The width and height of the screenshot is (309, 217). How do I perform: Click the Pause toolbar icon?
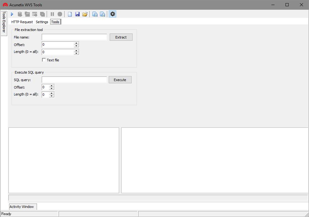[x=52, y=14]
